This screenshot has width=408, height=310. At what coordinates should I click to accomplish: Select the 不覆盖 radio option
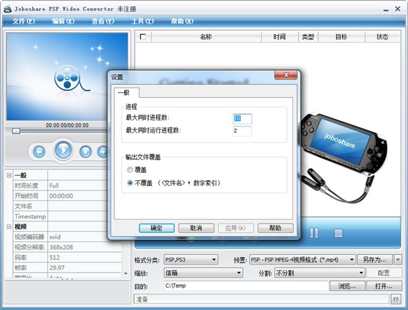[x=130, y=183]
